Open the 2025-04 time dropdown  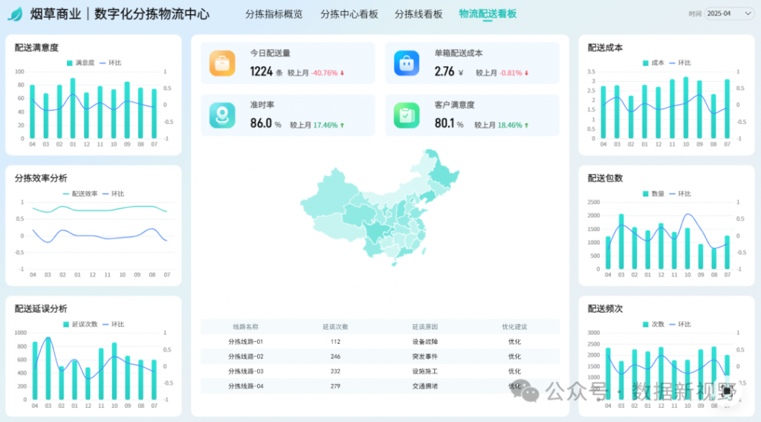[x=729, y=13]
